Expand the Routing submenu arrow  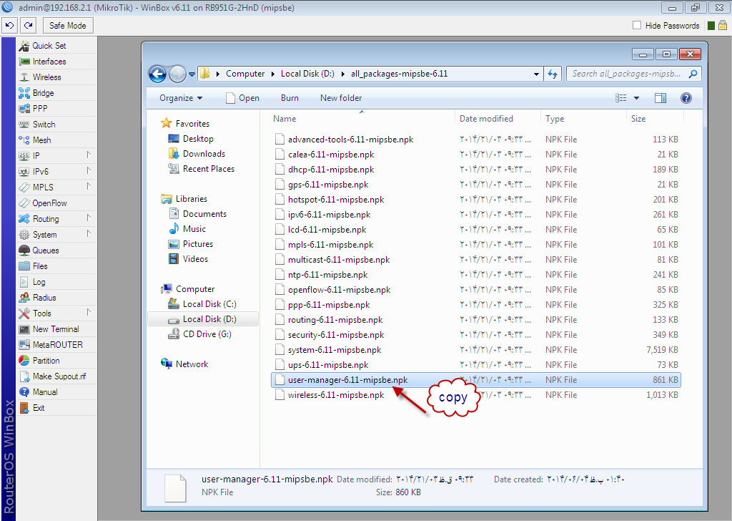[x=89, y=218]
